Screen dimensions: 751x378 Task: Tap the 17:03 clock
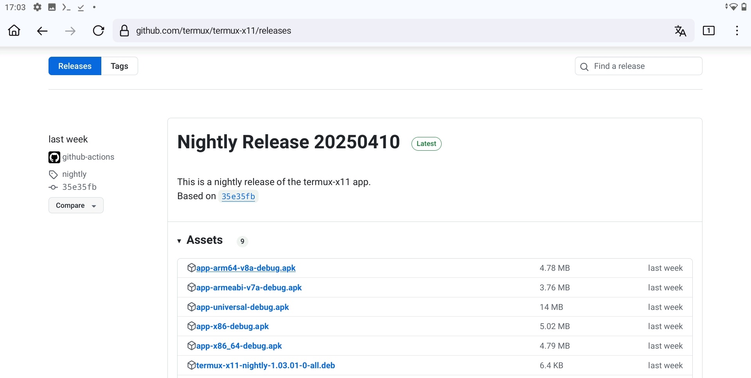pyautogui.click(x=15, y=7)
